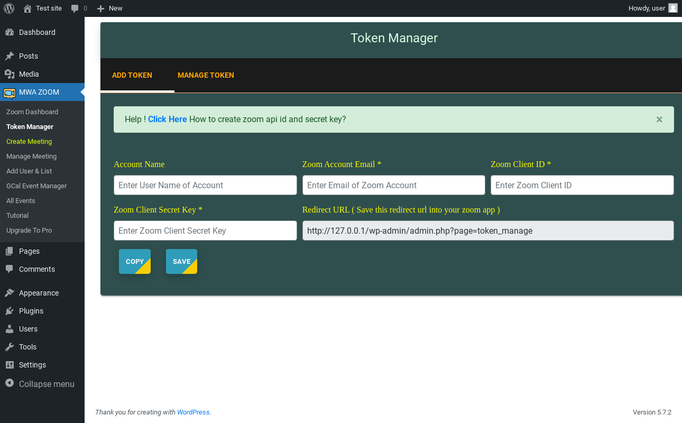
Task: Switch to the Manage Token tab
Action: coord(206,75)
